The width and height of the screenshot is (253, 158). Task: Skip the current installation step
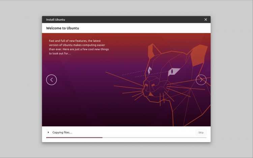[201, 132]
